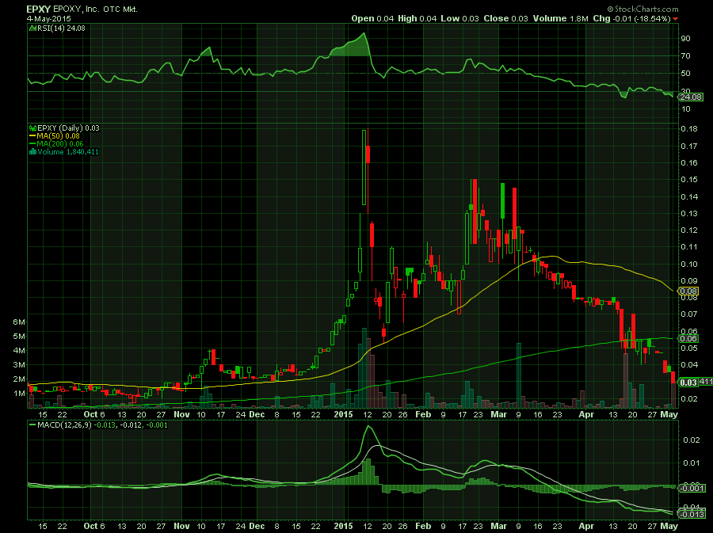Screen dimensions: 713x533
Task: Click the RSI current value tag 24.08
Action: coord(691,97)
